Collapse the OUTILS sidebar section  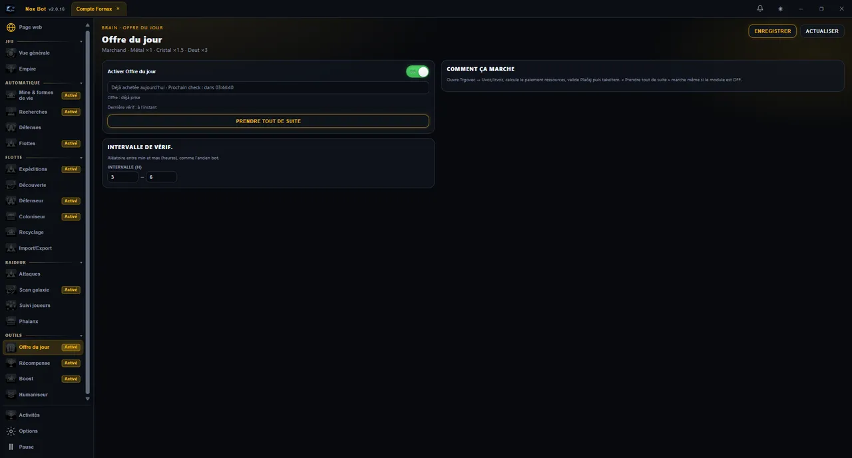click(x=81, y=336)
